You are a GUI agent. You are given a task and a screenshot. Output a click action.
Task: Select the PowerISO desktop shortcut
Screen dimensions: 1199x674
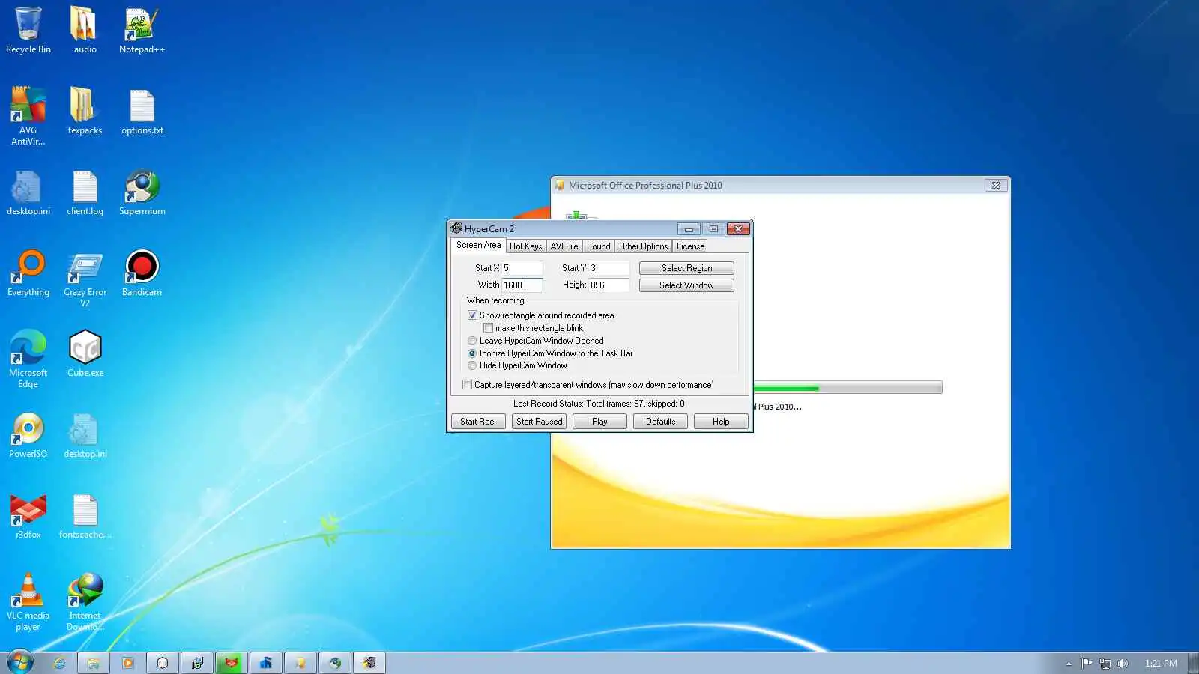(x=28, y=434)
